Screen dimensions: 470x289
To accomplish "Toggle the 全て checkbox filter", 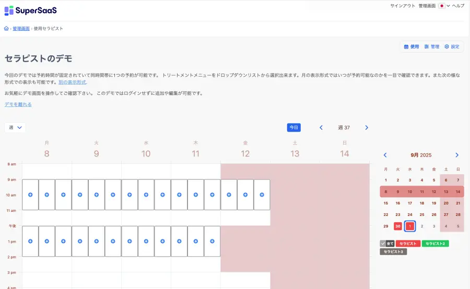I will (x=387, y=244).
